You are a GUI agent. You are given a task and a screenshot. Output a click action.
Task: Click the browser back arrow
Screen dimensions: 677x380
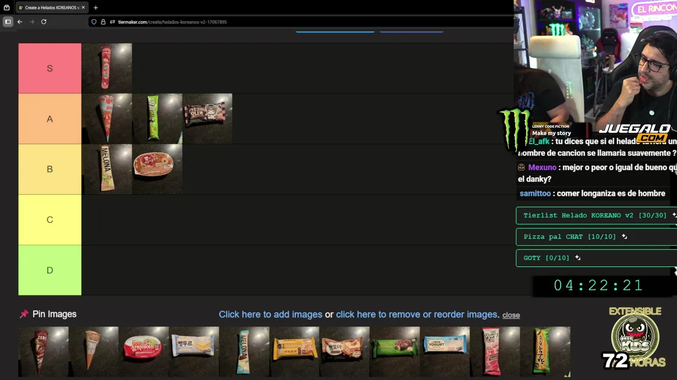[x=20, y=22]
